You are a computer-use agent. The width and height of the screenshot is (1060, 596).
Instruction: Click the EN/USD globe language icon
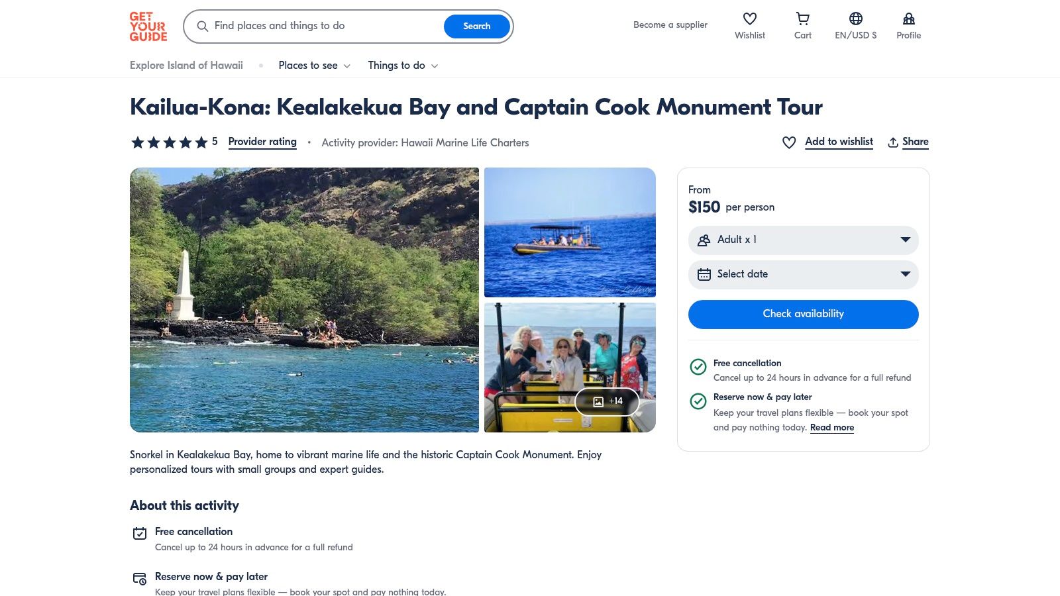pos(855,19)
